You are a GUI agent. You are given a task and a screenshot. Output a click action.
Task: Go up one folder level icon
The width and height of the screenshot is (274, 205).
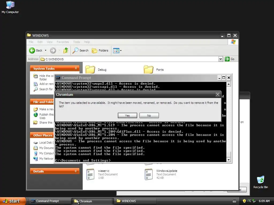coord(66,50)
